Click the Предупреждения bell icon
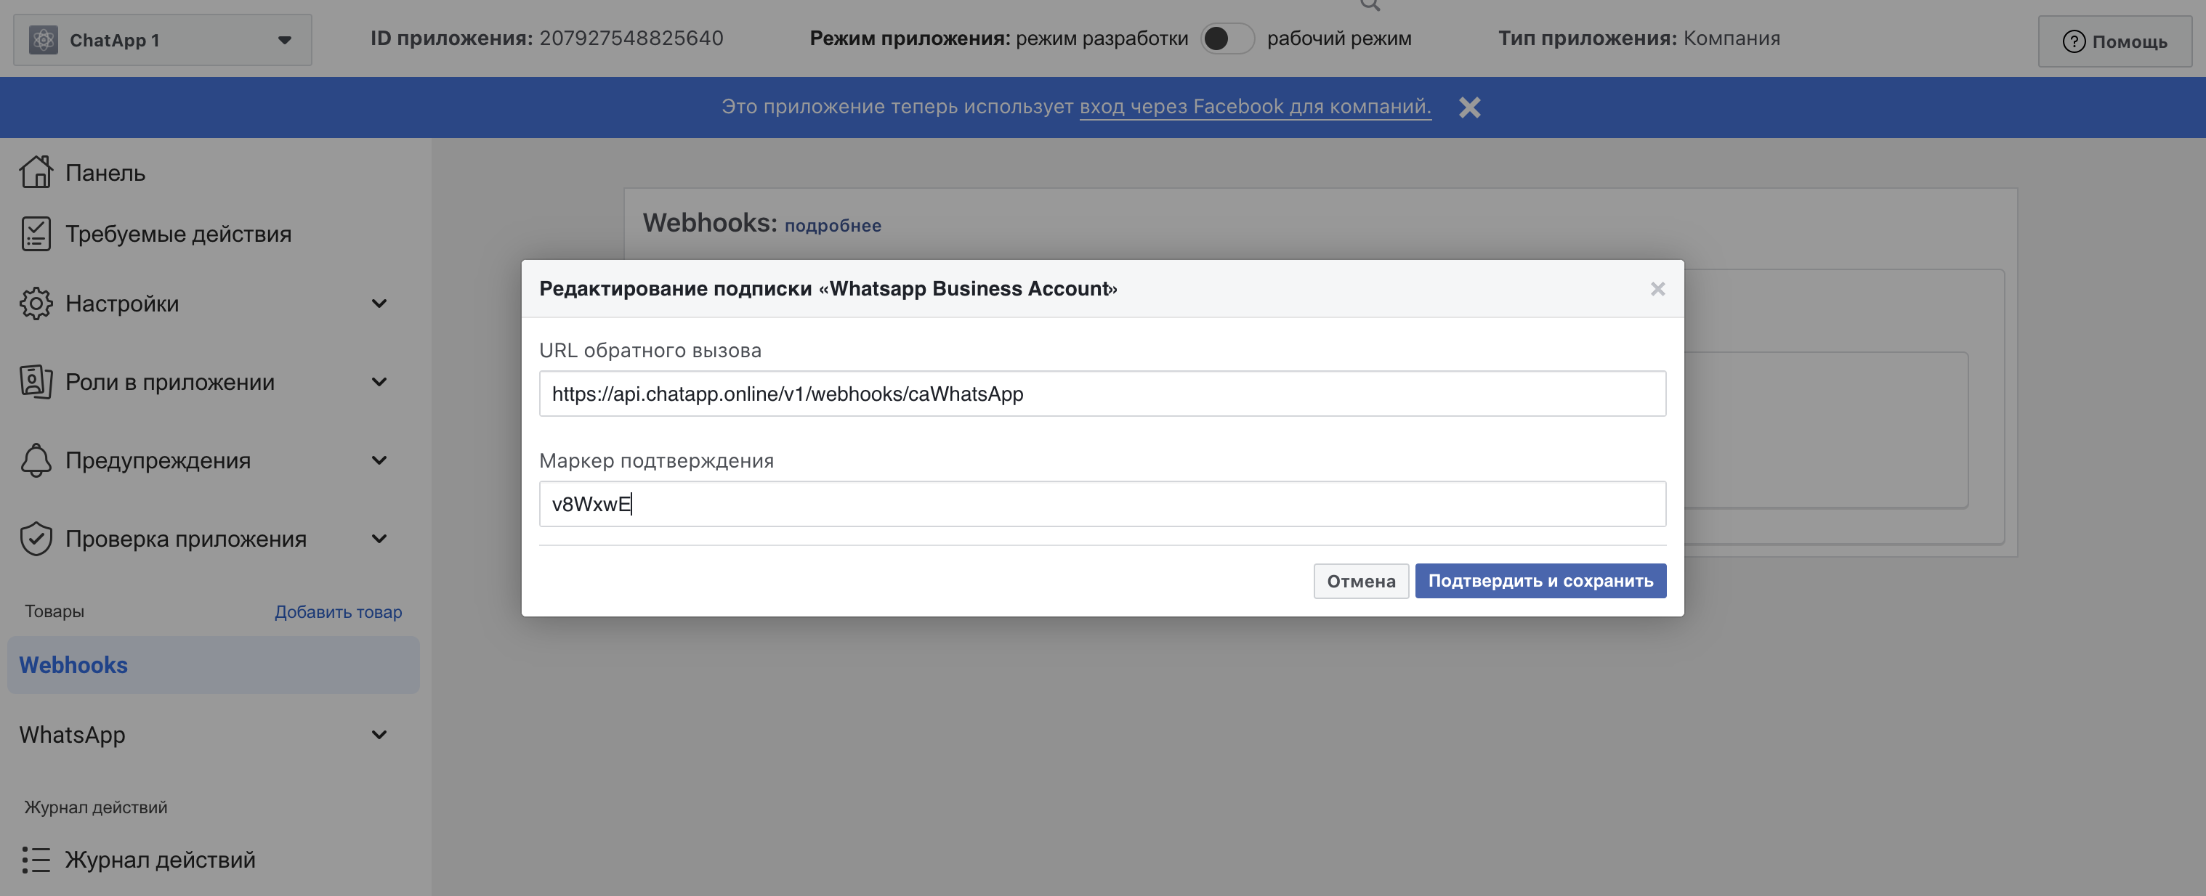The width and height of the screenshot is (2206, 896). (x=36, y=460)
